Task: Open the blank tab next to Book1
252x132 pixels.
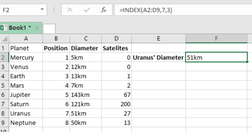Action: (49, 29)
